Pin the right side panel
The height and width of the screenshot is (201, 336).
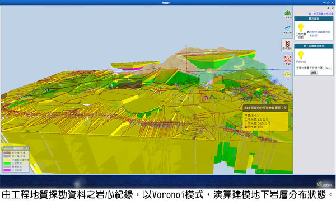(x=328, y=8)
